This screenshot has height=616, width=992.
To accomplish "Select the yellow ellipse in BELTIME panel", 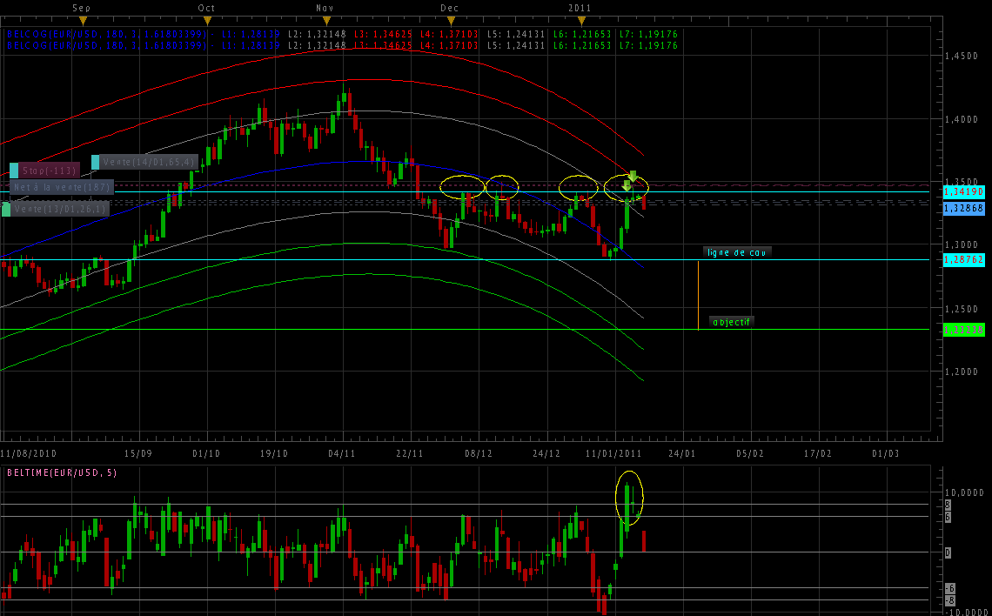I will (629, 498).
